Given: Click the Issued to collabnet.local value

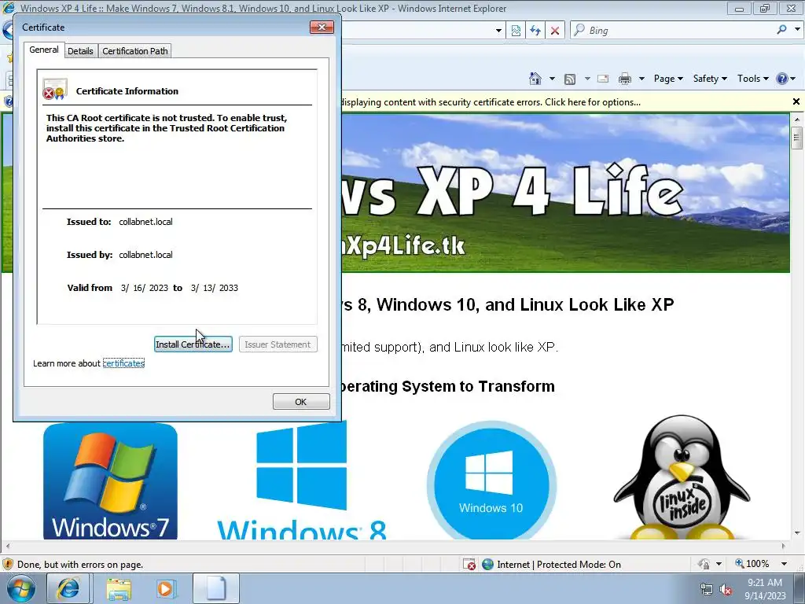Looking at the screenshot, I should point(145,222).
